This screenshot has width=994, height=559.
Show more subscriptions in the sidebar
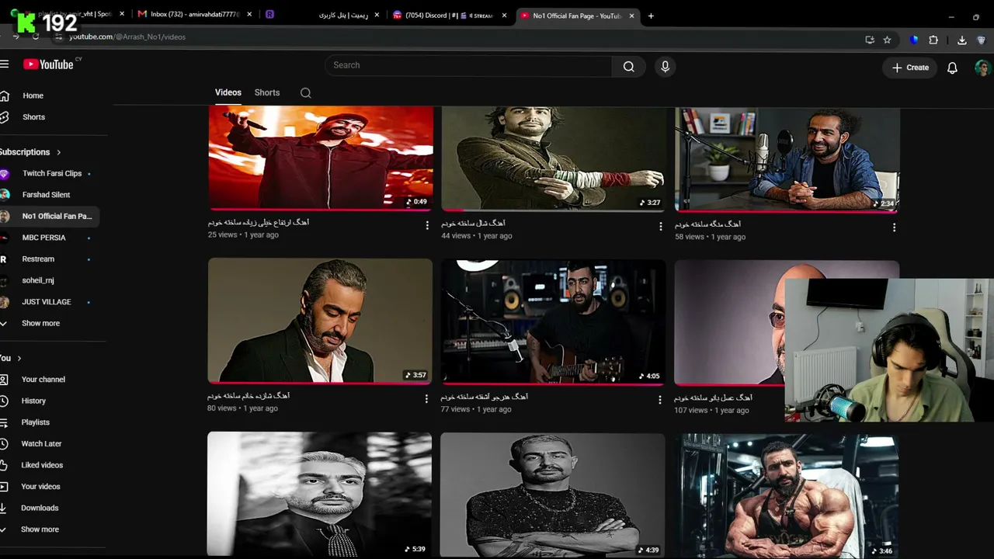40,323
